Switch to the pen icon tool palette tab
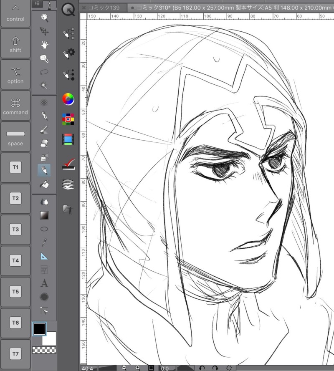334x371 pixels. pyautogui.click(x=49, y=5)
